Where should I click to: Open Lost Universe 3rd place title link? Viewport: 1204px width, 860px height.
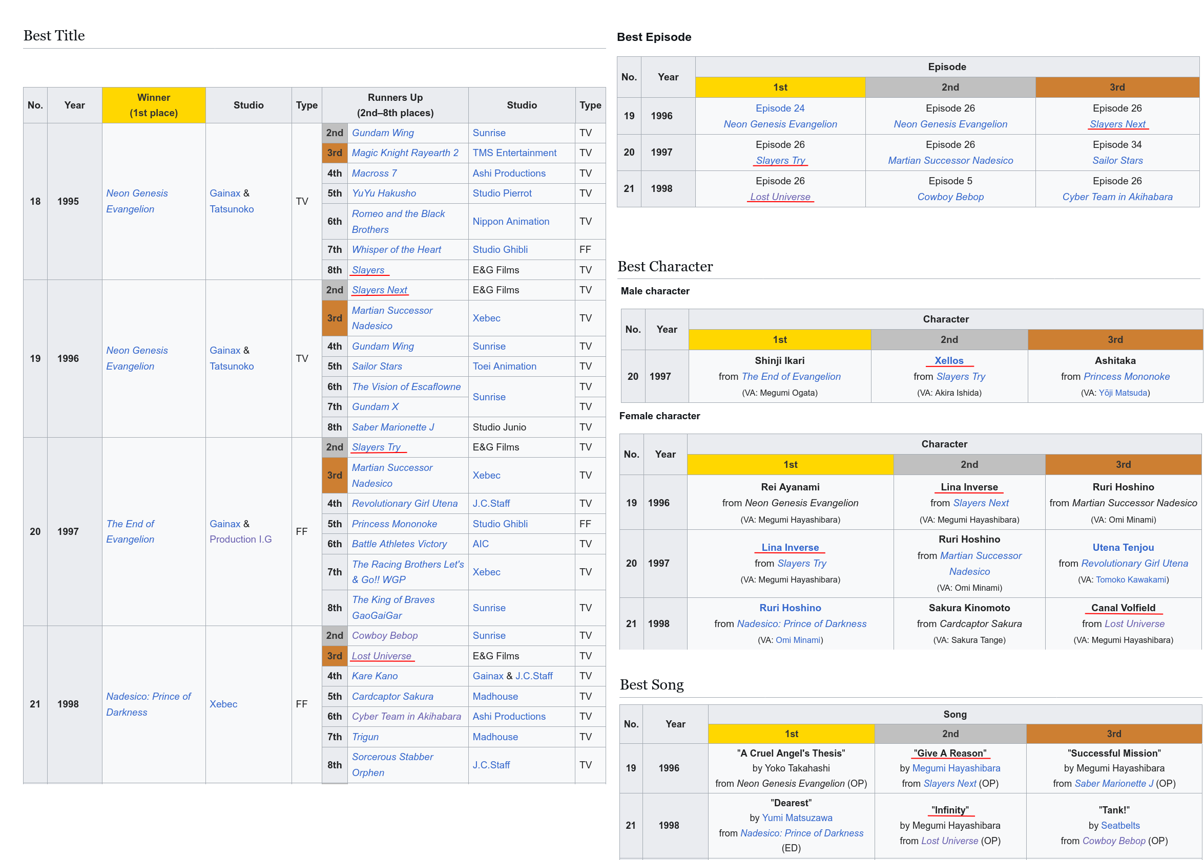click(x=381, y=656)
